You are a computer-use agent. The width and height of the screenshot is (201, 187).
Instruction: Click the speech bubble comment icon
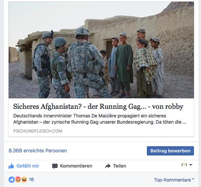pos(55,166)
